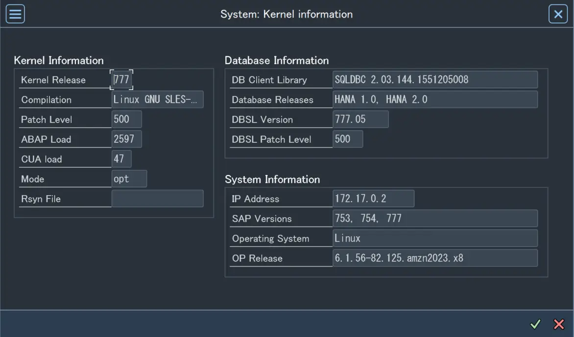574x337 pixels.
Task: Click the DB Client Library label
Action: pos(269,80)
